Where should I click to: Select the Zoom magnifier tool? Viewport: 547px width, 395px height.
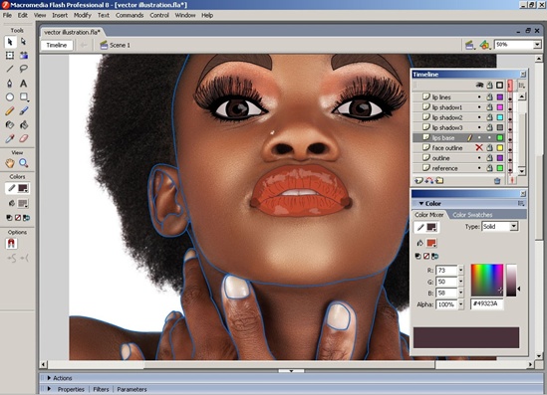tap(23, 163)
